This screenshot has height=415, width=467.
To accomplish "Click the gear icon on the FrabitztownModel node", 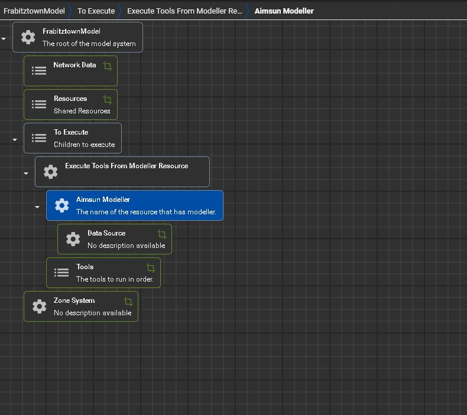I will click(x=28, y=37).
